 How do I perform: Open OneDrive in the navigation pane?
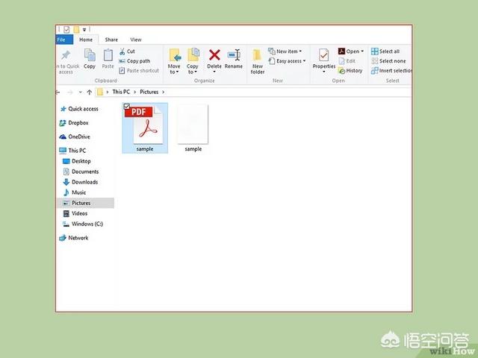point(75,137)
